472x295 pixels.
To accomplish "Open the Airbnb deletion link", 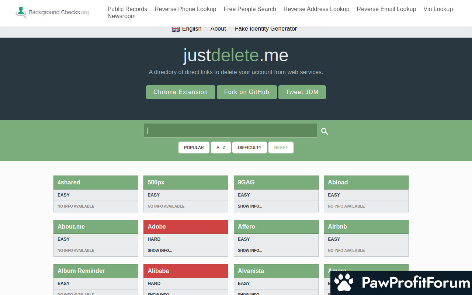I will (366, 227).
